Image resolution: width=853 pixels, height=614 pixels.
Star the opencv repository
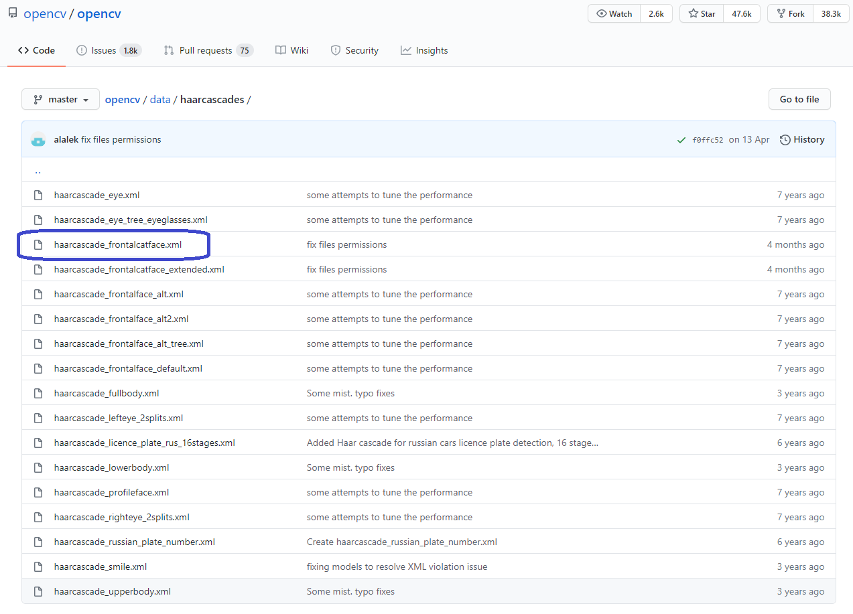coord(700,13)
